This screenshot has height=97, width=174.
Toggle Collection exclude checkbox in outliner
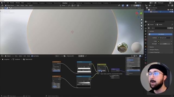(x=168, y=10)
